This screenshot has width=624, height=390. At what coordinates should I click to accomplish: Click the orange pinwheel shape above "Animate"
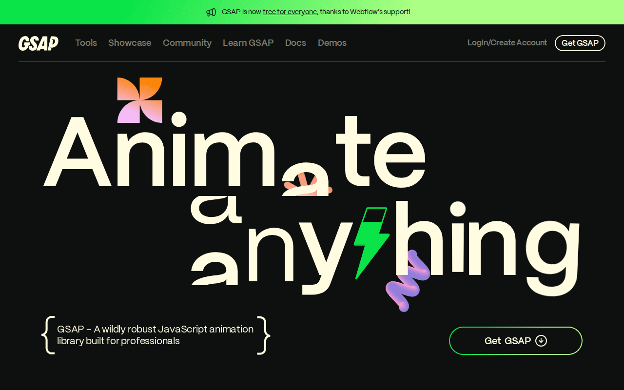click(139, 100)
